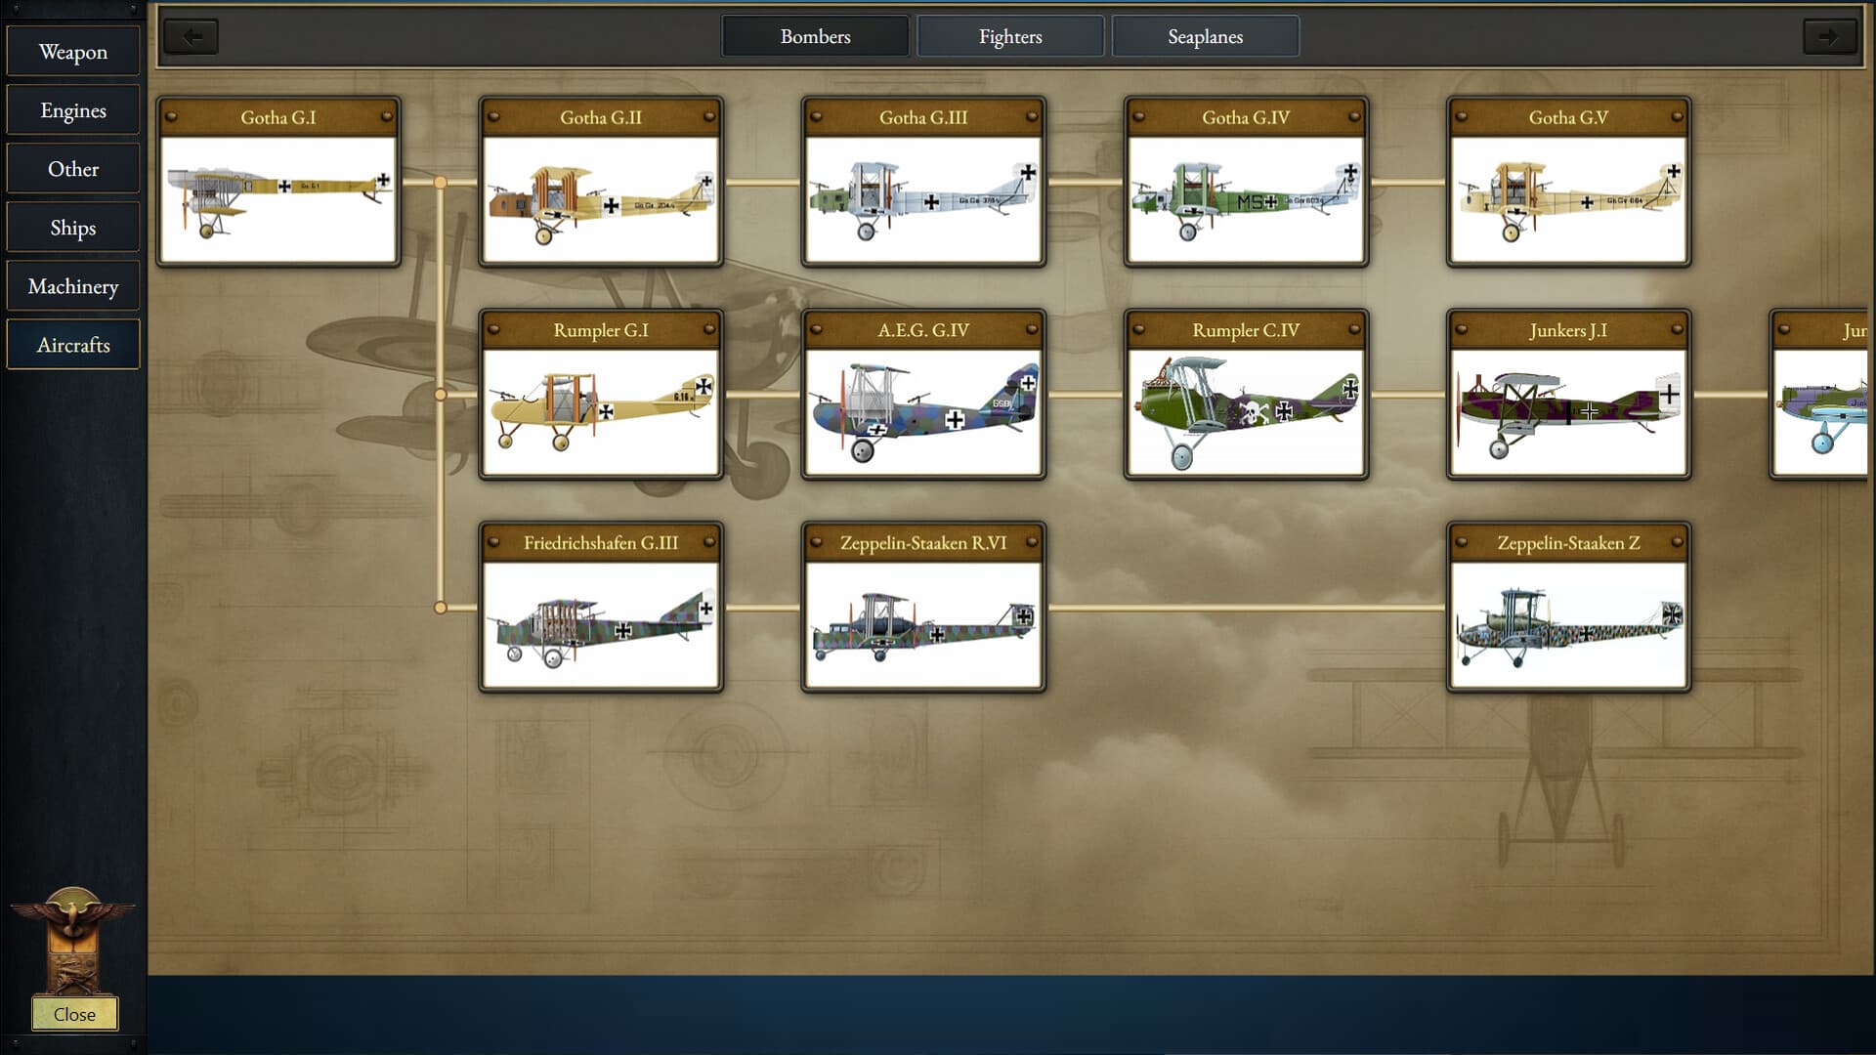Open the Ships research category
Viewport: 1876px width, 1055px height.
tap(72, 227)
